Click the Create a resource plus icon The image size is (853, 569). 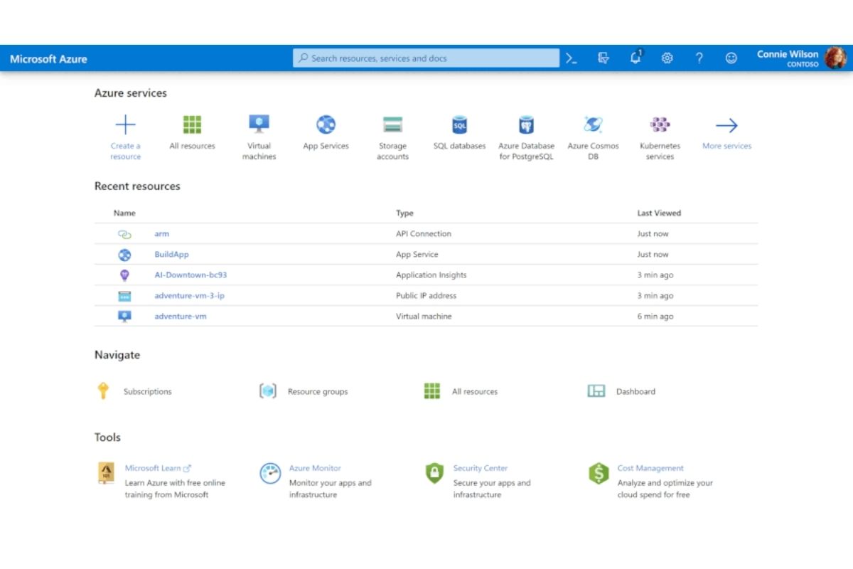click(x=125, y=125)
